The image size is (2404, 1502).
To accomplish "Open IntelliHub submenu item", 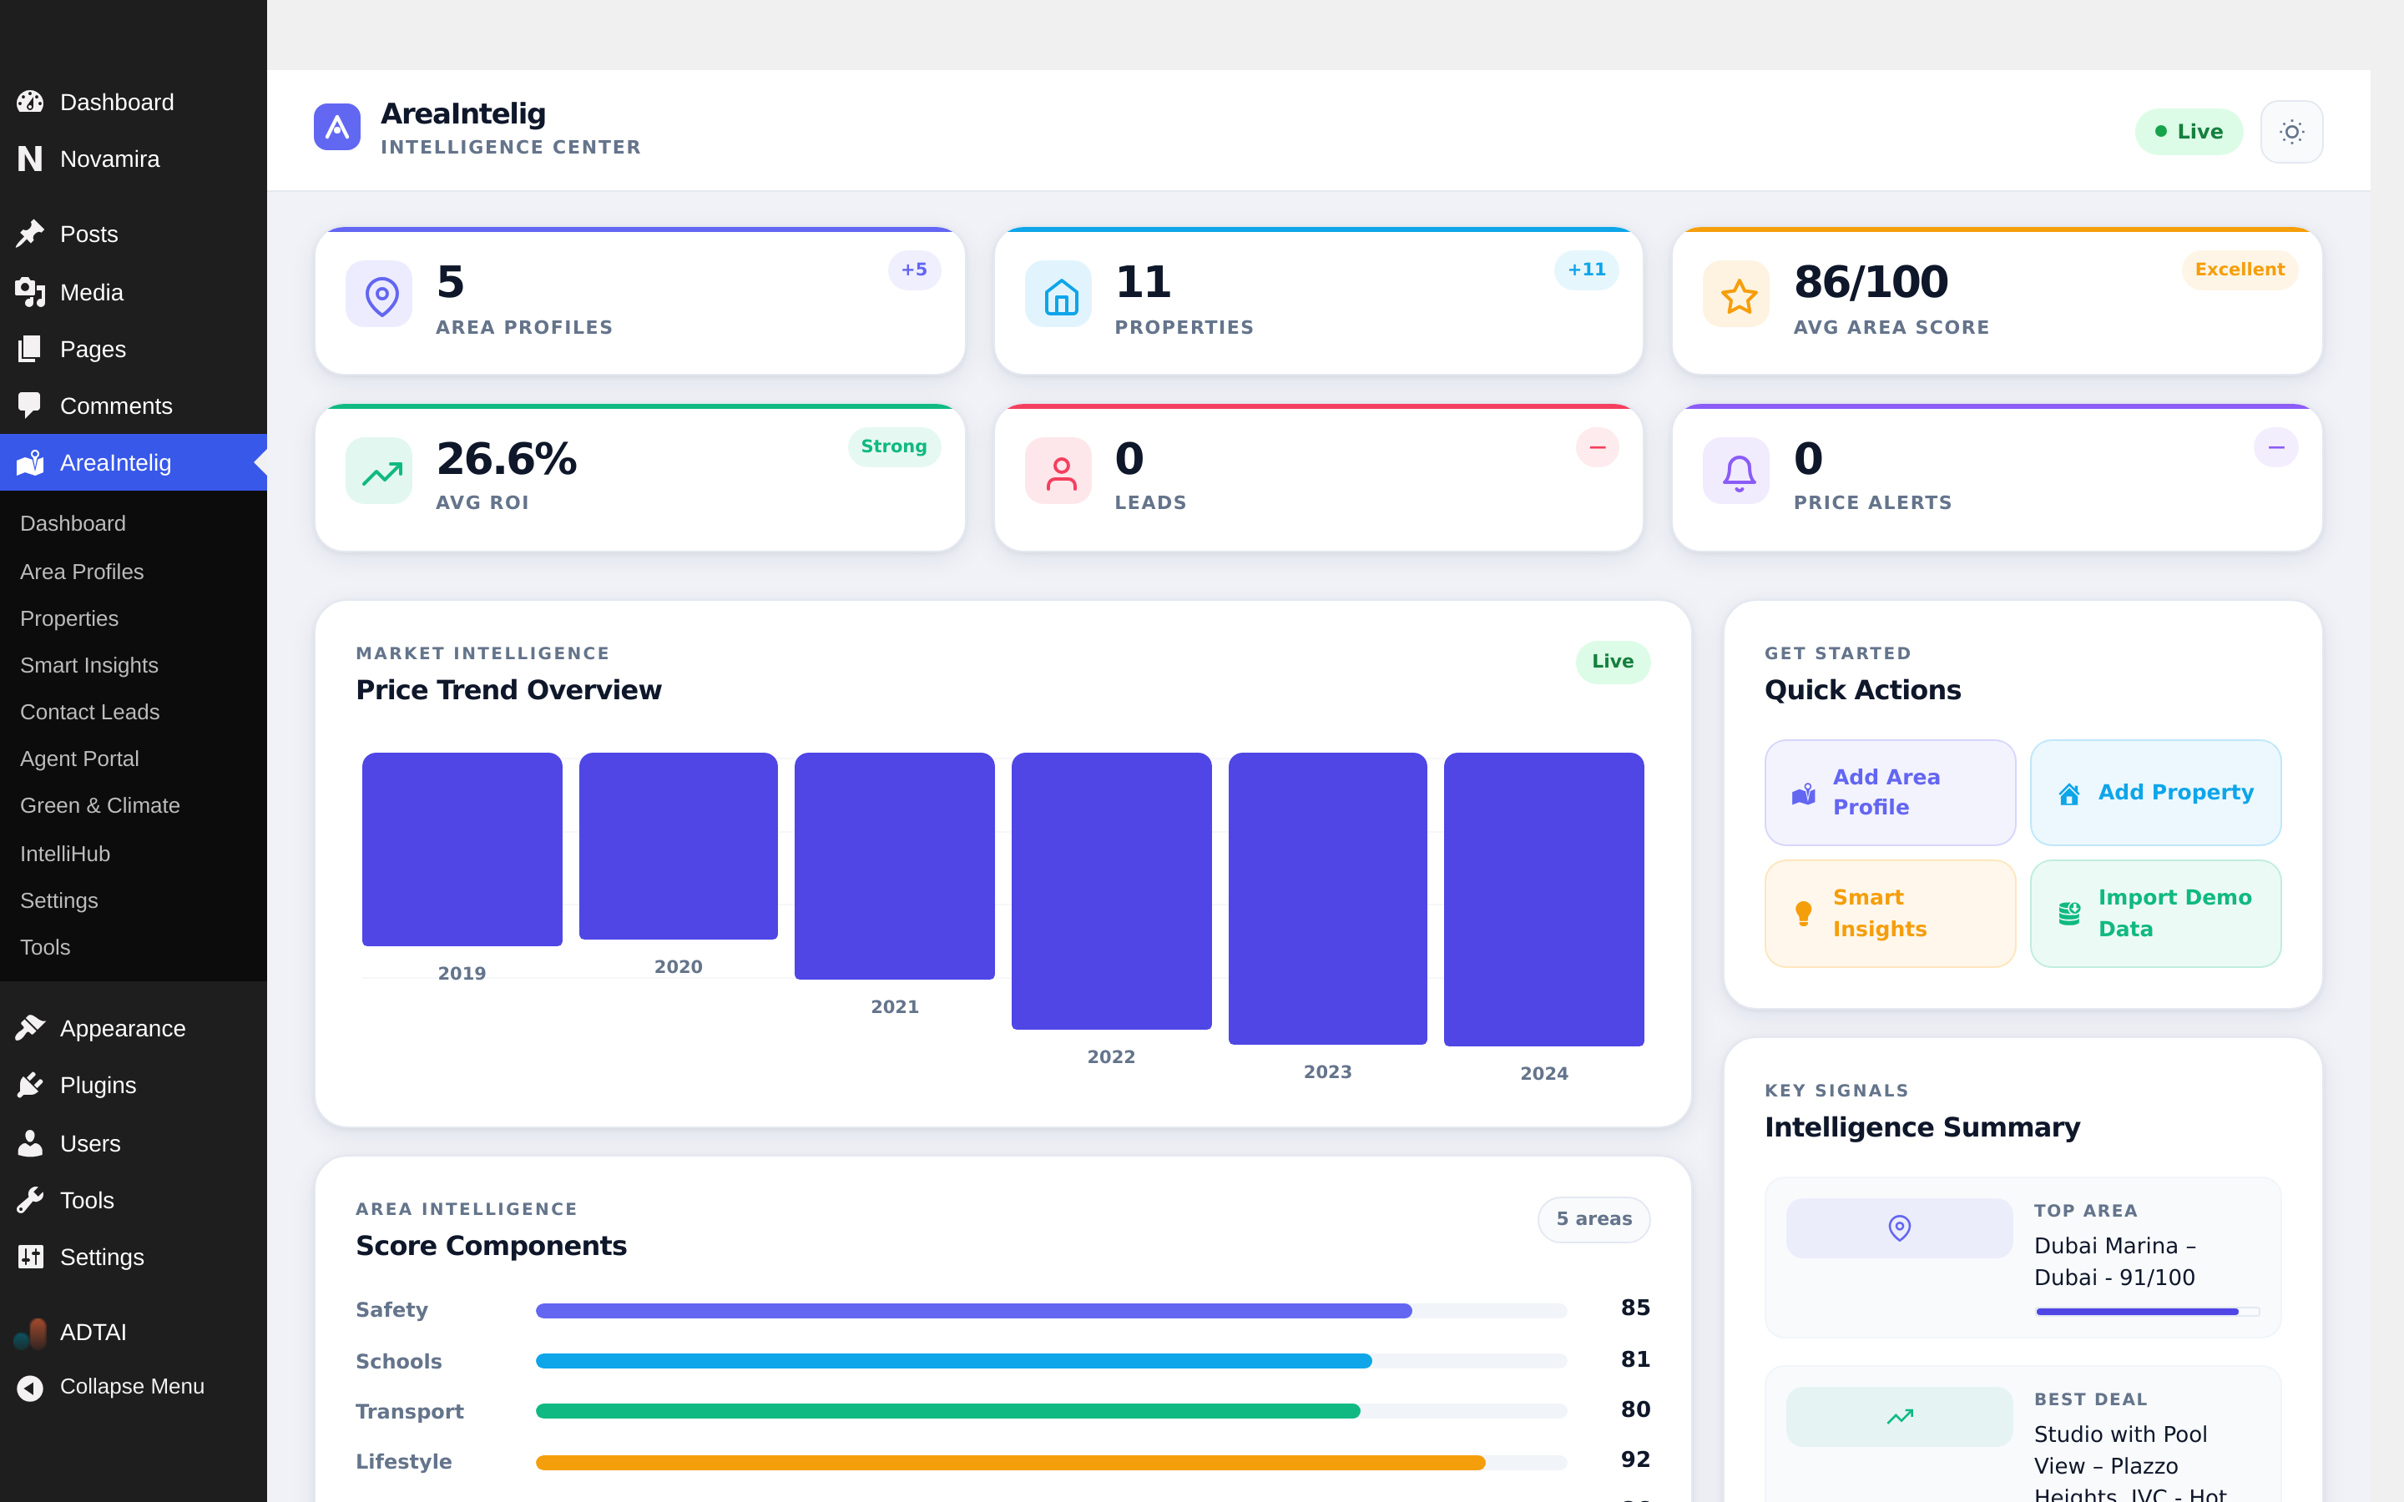I will coord(64,854).
